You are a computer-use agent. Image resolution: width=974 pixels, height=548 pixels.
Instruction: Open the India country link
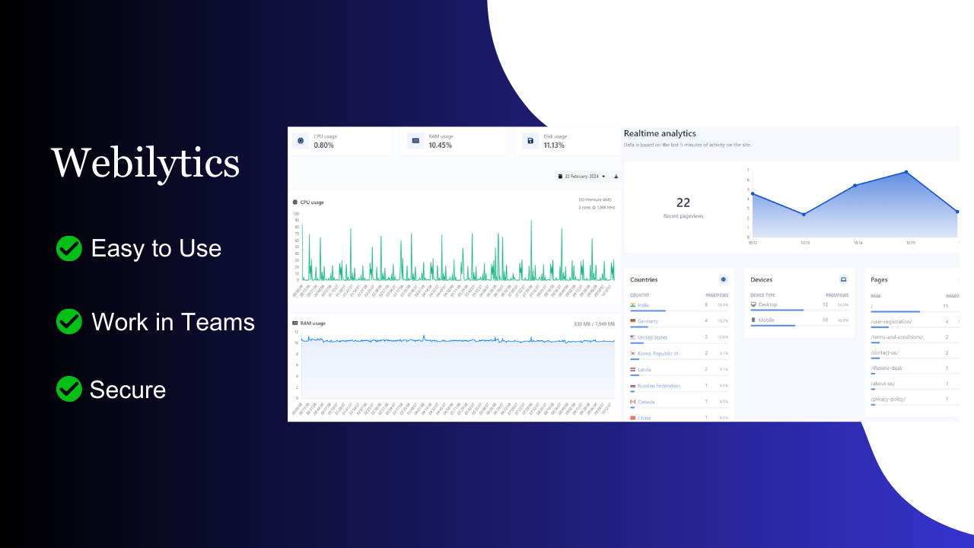(x=644, y=304)
